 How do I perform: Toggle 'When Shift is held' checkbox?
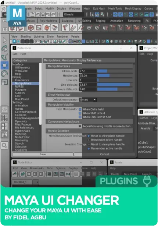80,113
